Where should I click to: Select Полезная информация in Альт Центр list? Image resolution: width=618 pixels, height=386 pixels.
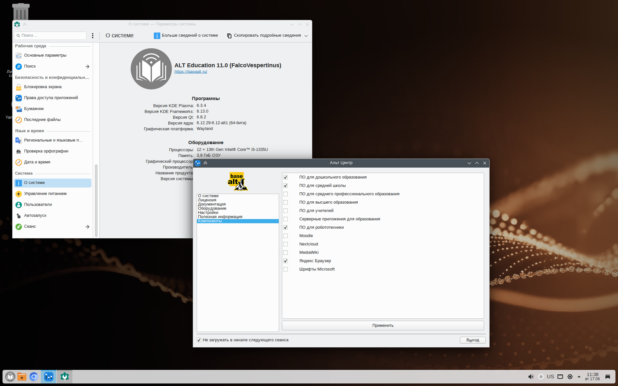(x=238, y=217)
